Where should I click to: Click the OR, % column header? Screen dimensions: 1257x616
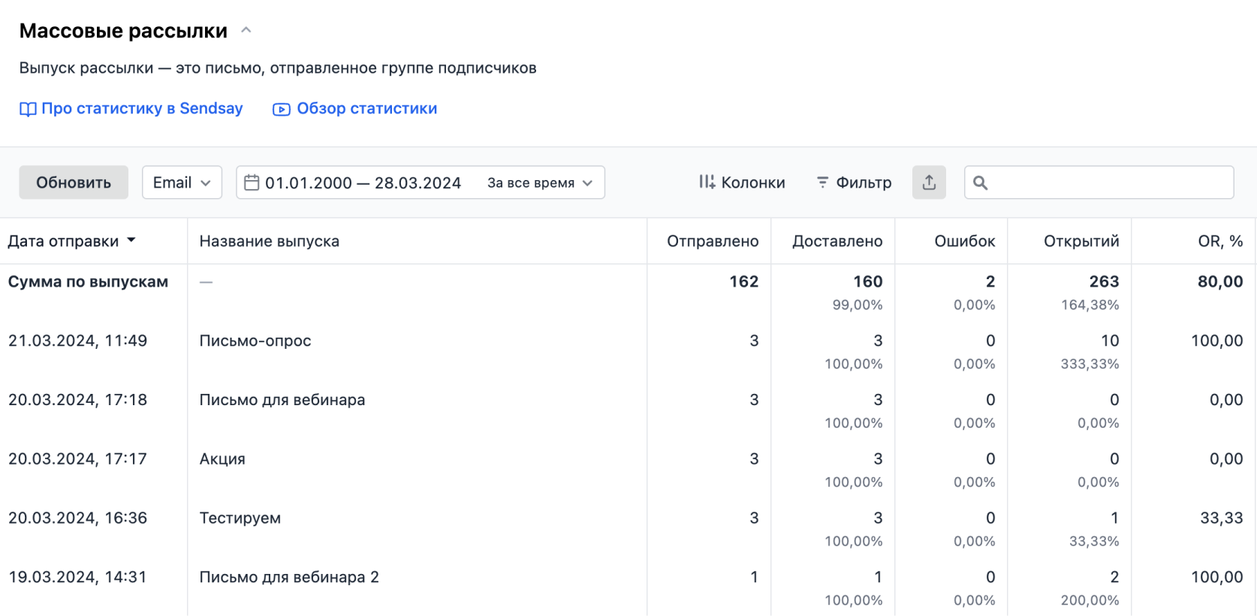tap(1219, 241)
